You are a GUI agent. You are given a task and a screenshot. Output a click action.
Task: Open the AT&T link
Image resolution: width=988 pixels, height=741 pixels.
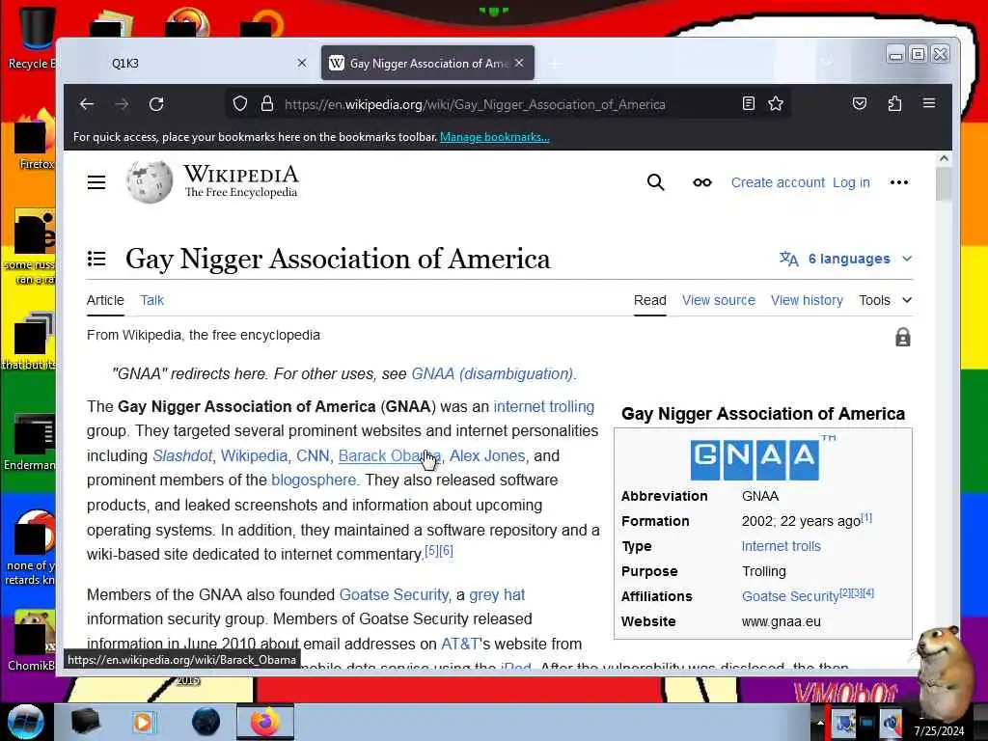[460, 644]
